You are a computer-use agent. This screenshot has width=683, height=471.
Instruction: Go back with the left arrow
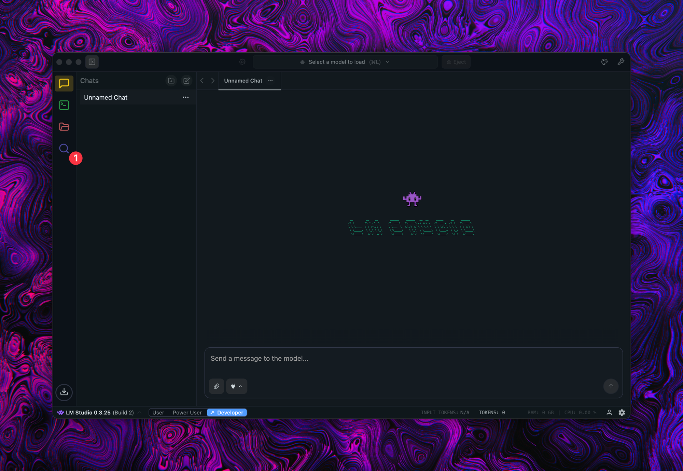tap(202, 81)
